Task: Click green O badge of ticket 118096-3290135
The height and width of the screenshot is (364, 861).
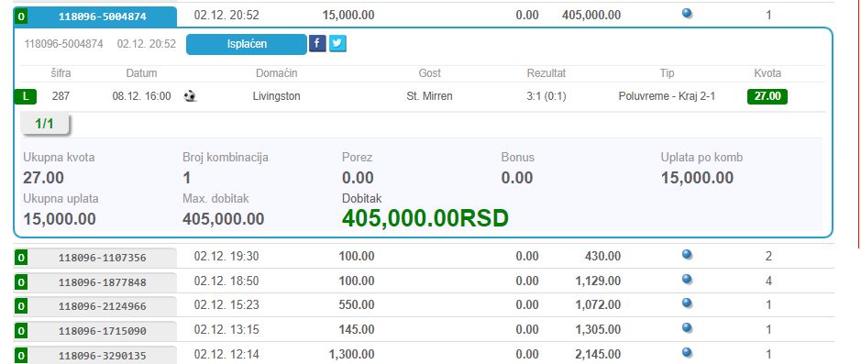Action: coord(21,355)
